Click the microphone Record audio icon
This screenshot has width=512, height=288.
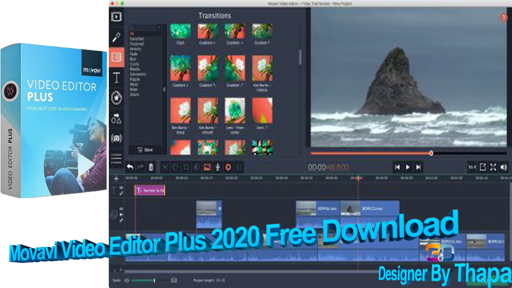click(x=218, y=167)
